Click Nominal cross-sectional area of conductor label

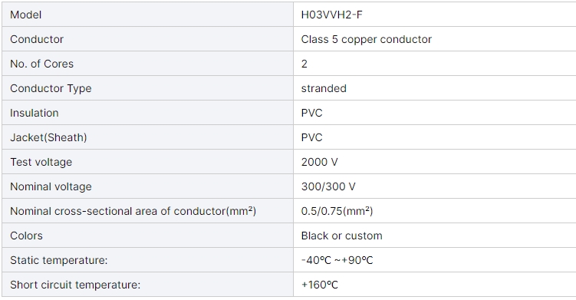pos(133,211)
